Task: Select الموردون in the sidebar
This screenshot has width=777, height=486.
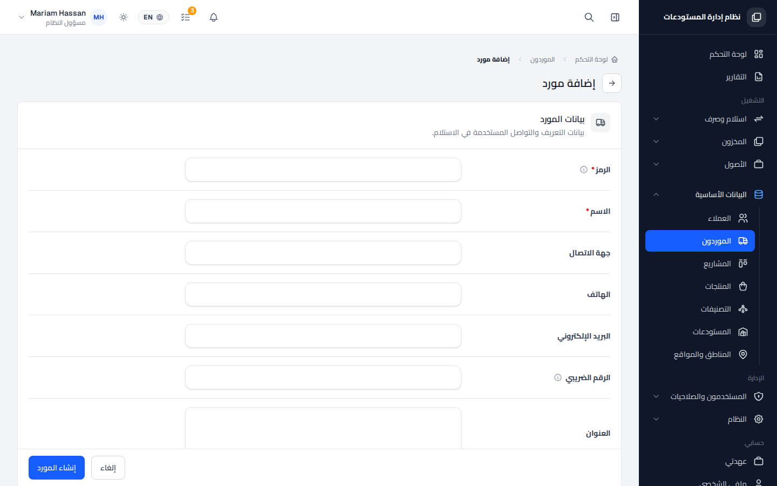Action: [700, 241]
